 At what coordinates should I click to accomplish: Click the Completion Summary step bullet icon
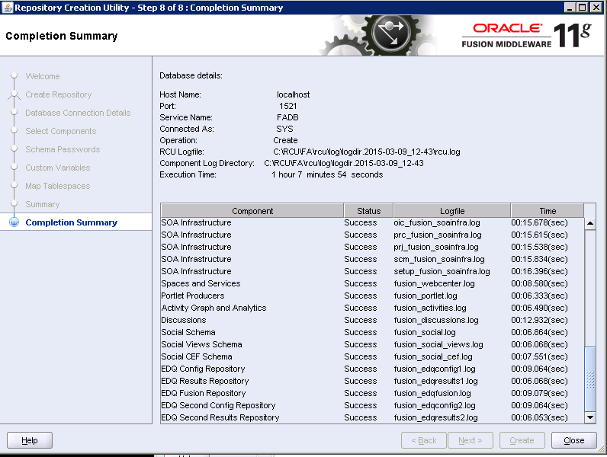point(14,222)
